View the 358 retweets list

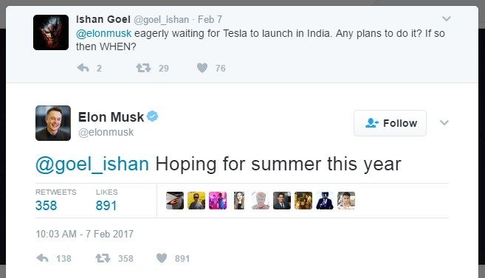pyautogui.click(x=46, y=206)
